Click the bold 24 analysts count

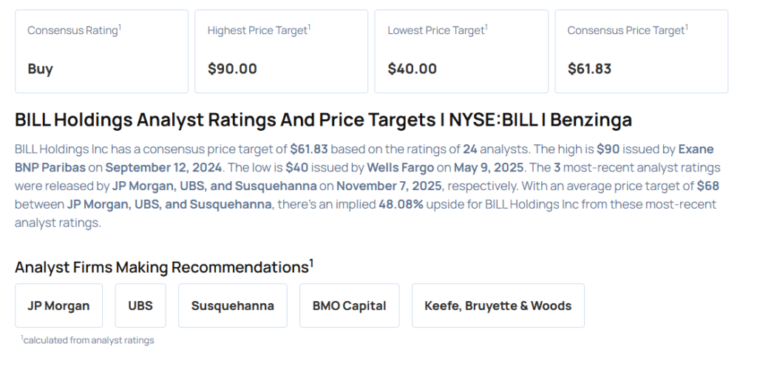469,149
